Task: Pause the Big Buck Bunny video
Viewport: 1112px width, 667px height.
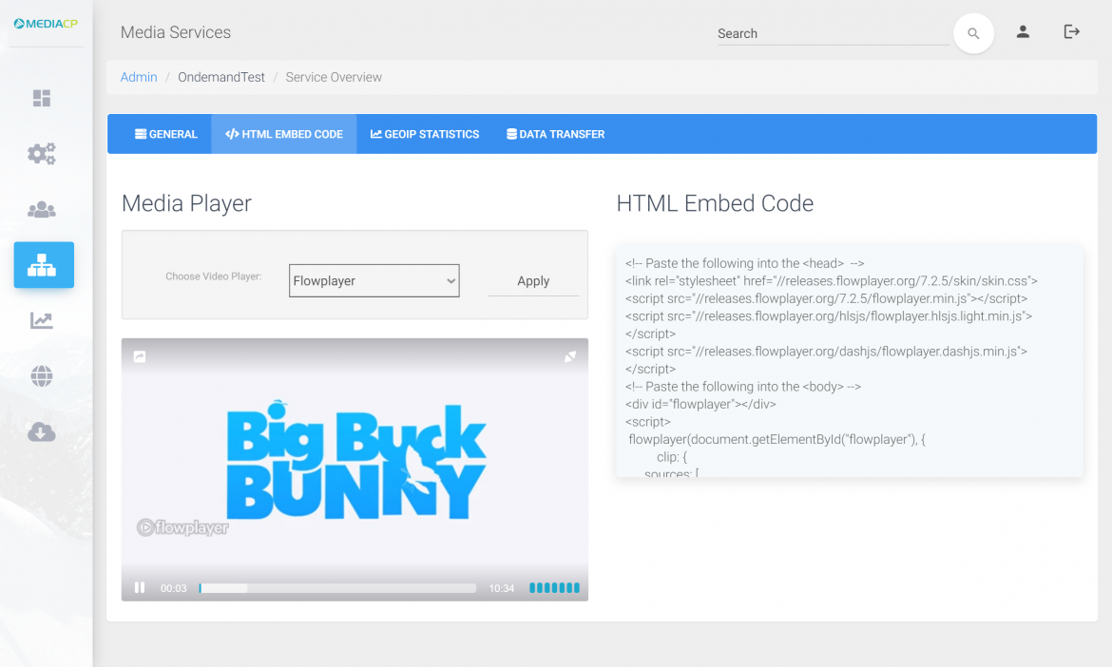Action: (x=140, y=588)
